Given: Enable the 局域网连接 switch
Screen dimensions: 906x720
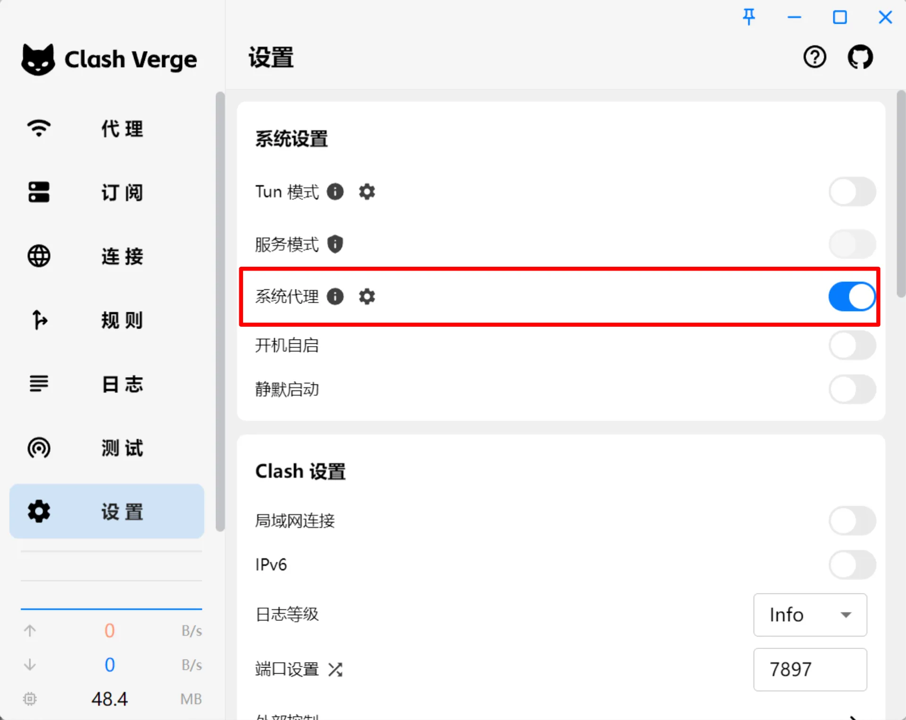Looking at the screenshot, I should click(852, 521).
